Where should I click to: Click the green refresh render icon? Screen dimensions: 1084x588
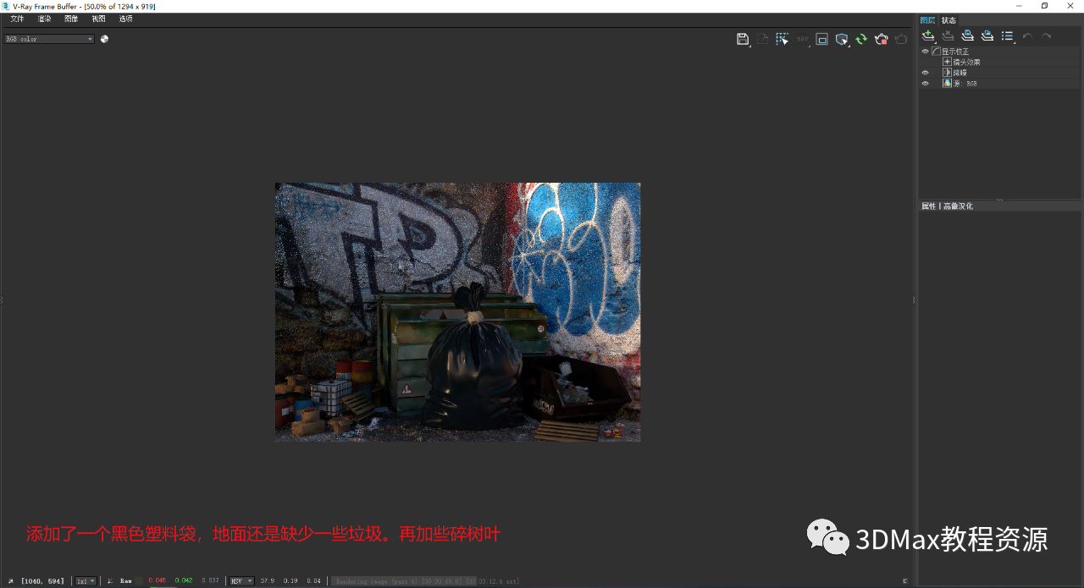coord(861,38)
